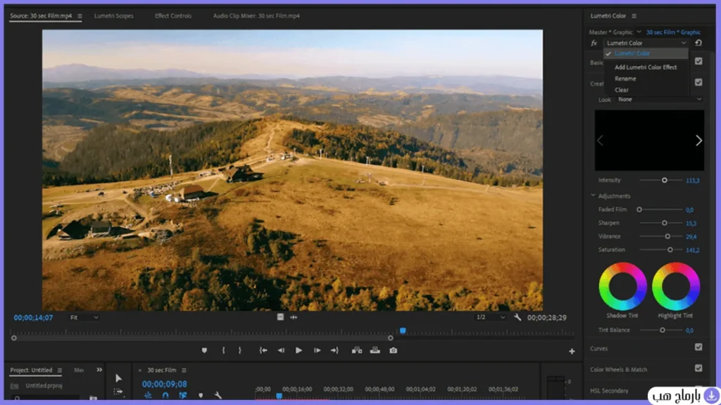
Task: Add a marker in the Source monitor
Action: pos(204,350)
